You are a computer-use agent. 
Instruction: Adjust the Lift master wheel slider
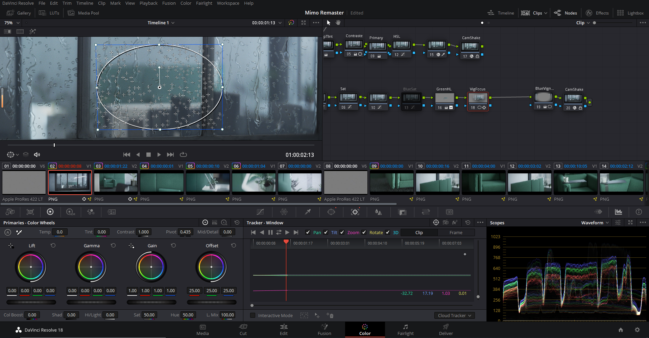click(x=31, y=302)
